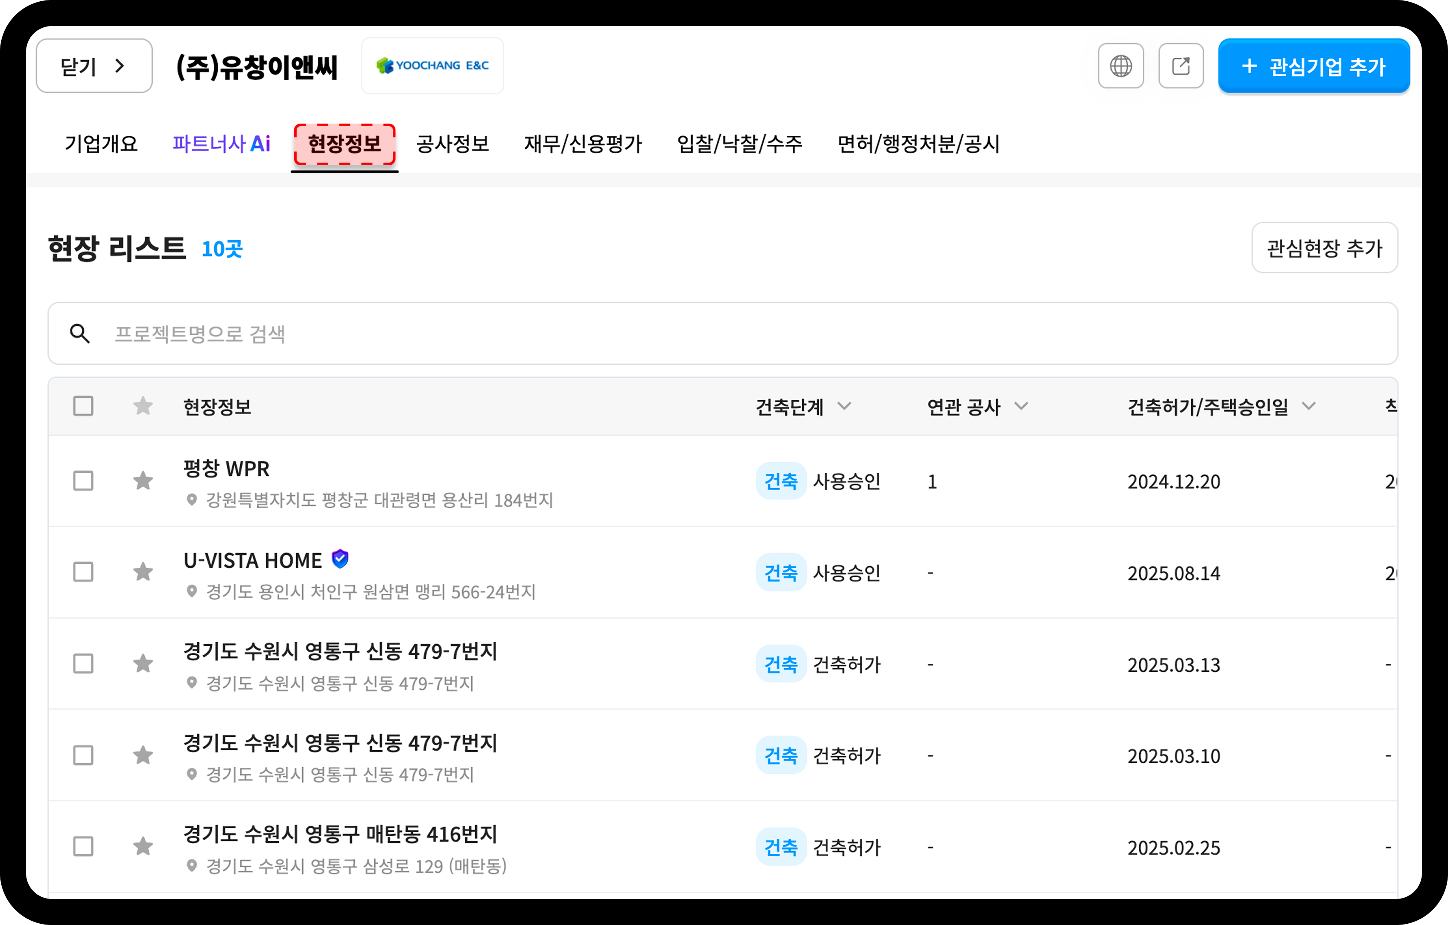Viewport: 1448px width, 925px height.
Task: Open the 경기도 수원시 영통구 매탄동 416번지 title
Action: point(340,834)
